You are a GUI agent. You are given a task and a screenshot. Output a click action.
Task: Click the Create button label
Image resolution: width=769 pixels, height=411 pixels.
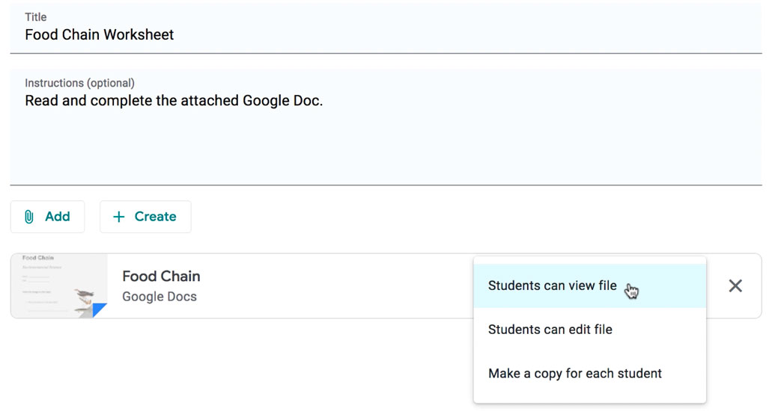coord(155,216)
